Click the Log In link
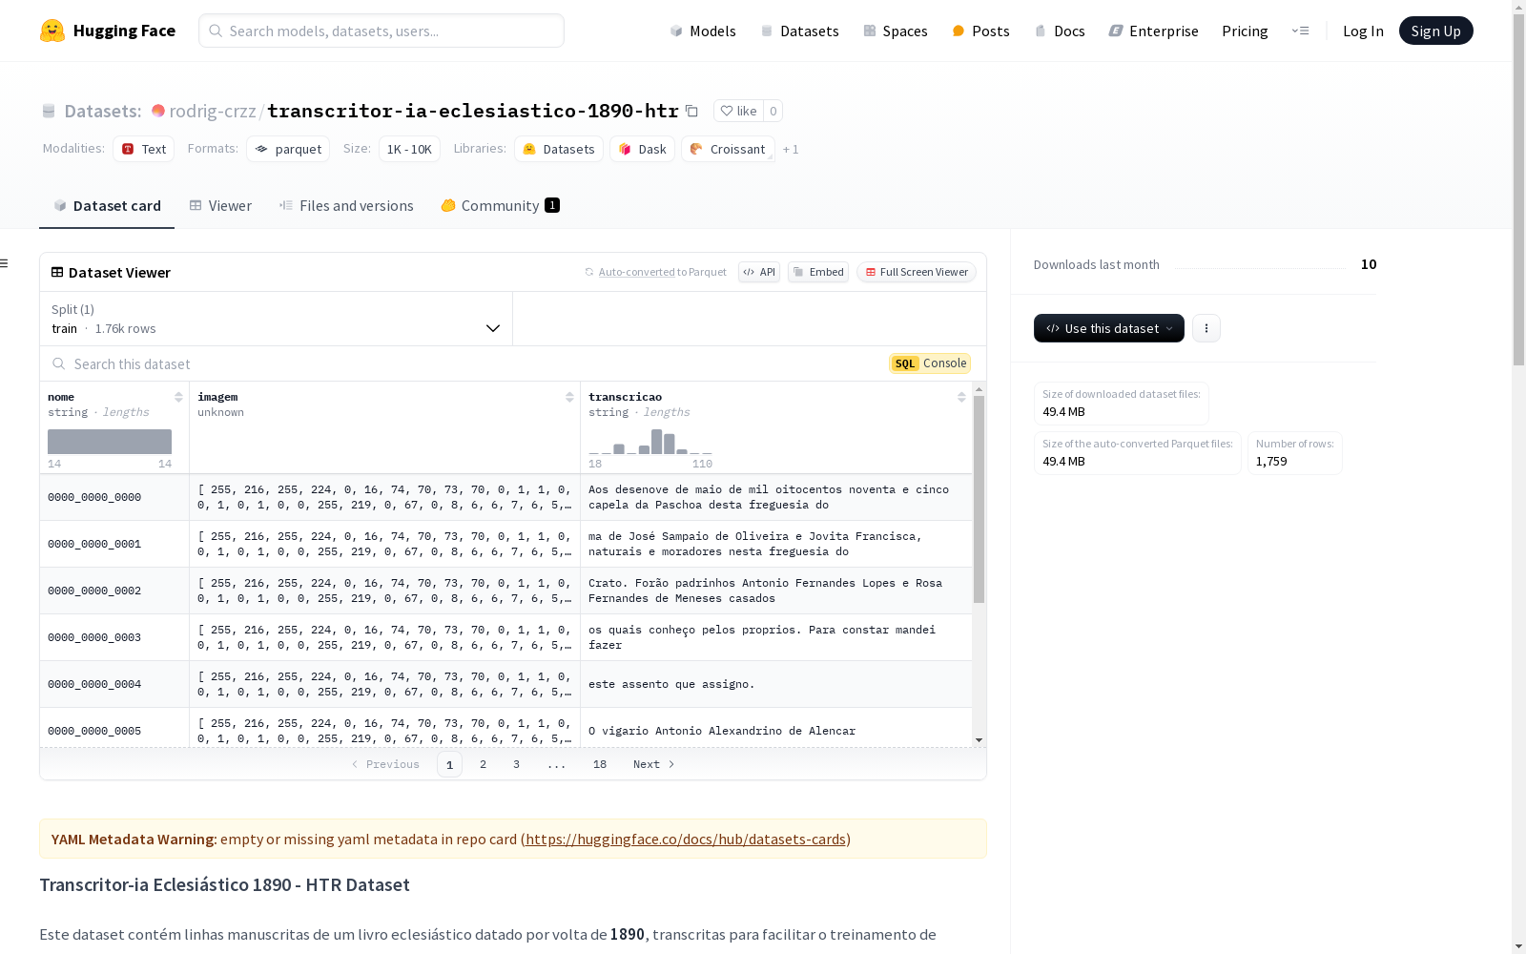Screen dimensions: 1526x954 click(x=1363, y=31)
